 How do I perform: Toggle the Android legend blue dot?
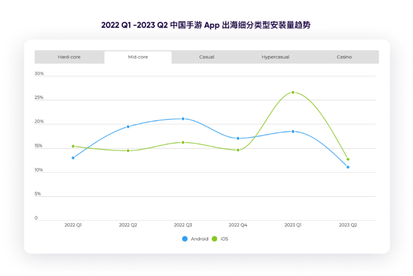pos(185,239)
